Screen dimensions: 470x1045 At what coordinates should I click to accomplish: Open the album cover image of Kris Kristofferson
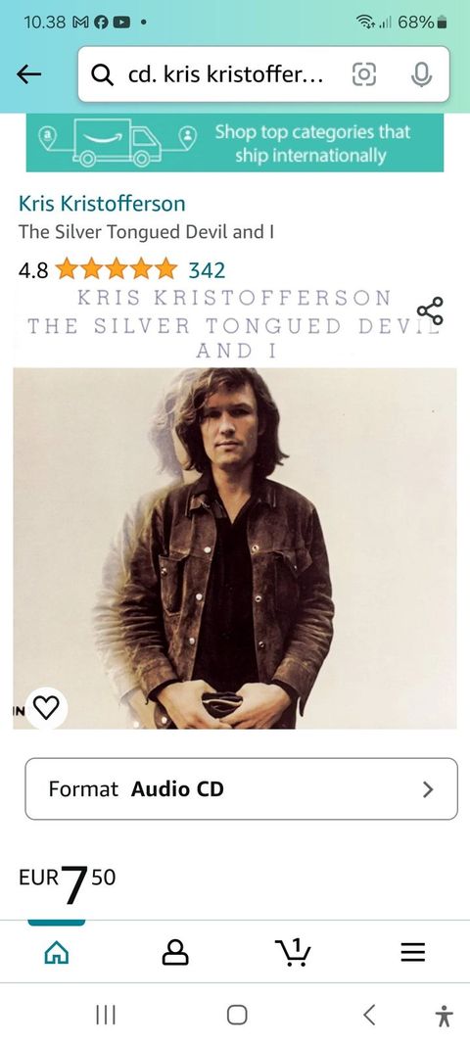coord(235,548)
